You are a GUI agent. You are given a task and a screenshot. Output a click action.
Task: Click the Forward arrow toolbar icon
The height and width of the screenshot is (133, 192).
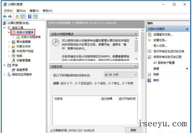10,16
